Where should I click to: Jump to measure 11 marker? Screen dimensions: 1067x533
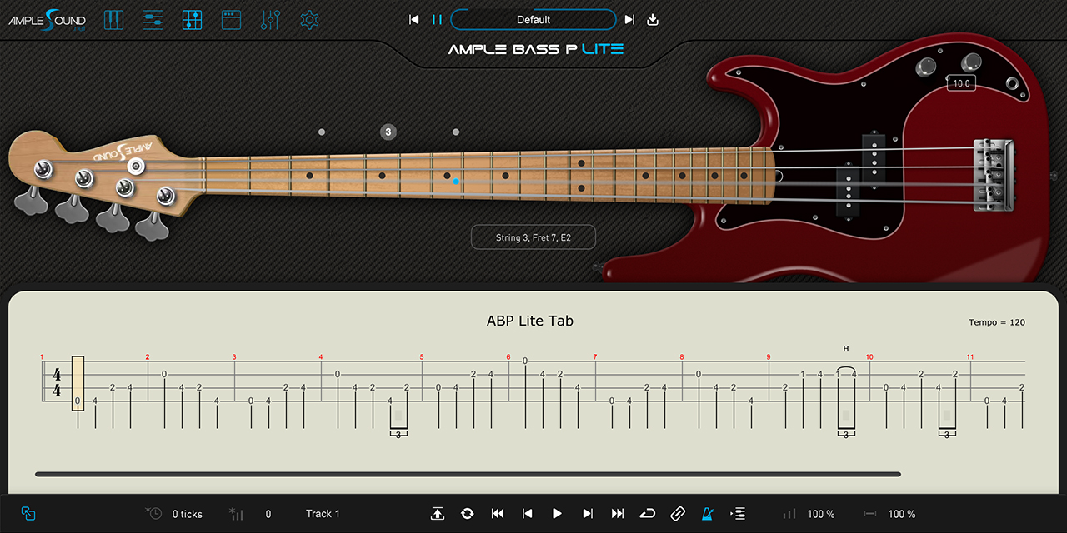coord(970,357)
